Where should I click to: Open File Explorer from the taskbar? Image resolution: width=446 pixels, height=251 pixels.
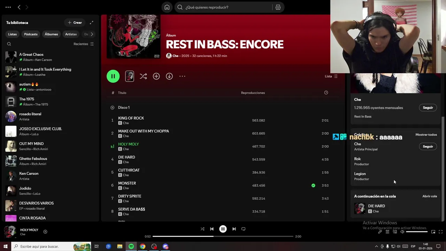(x=120, y=246)
